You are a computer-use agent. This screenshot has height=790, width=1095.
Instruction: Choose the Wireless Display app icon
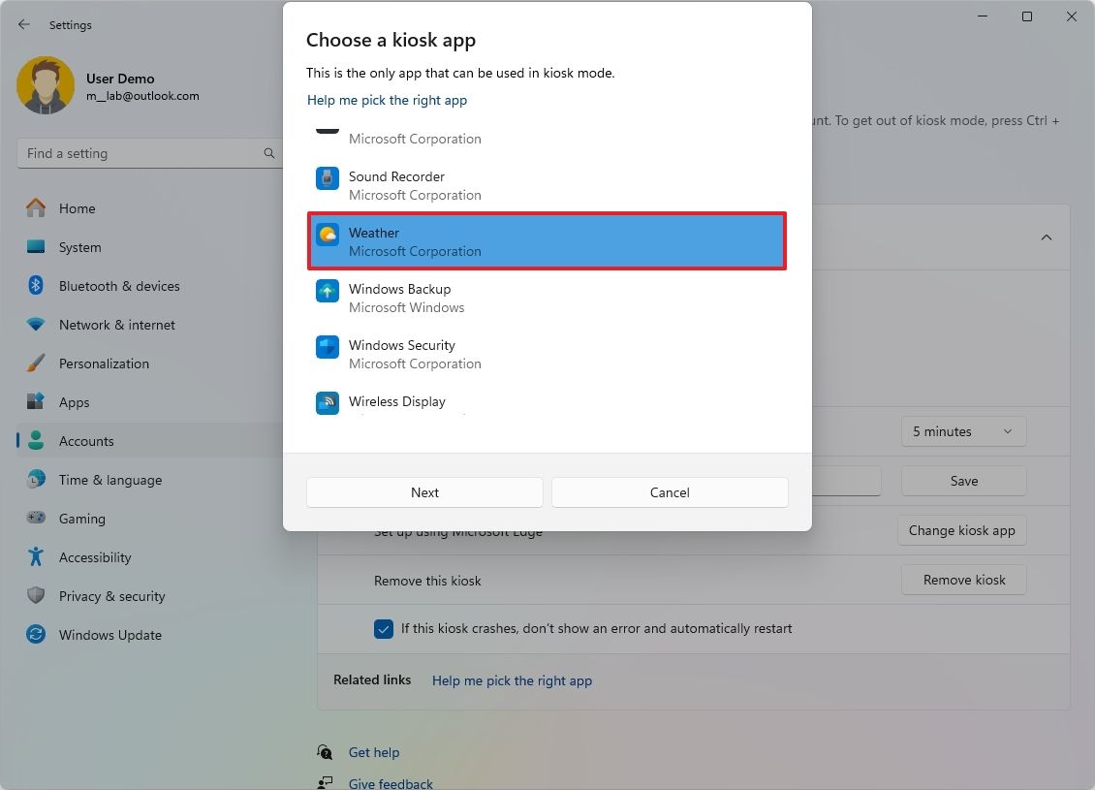pyautogui.click(x=328, y=402)
